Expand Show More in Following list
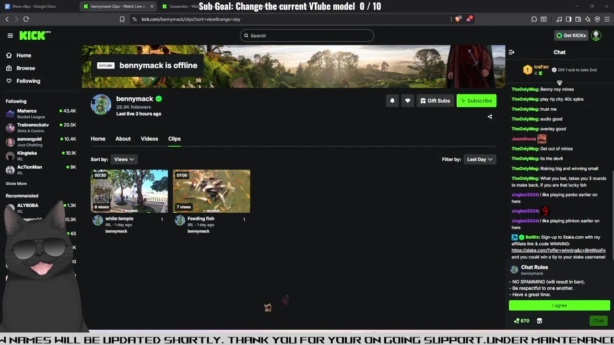 coord(16,184)
